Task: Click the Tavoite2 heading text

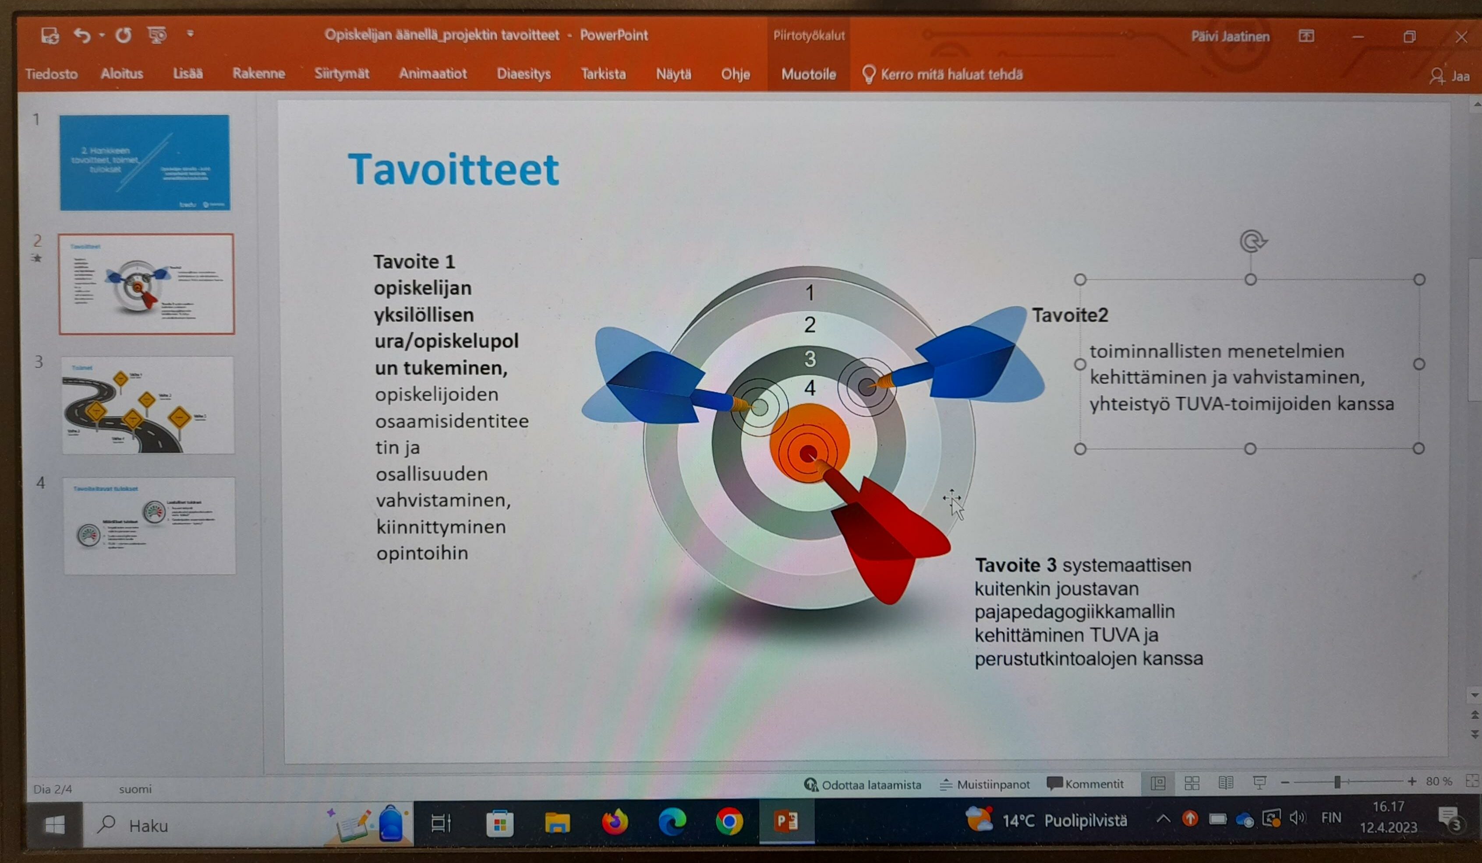Action: point(1070,315)
